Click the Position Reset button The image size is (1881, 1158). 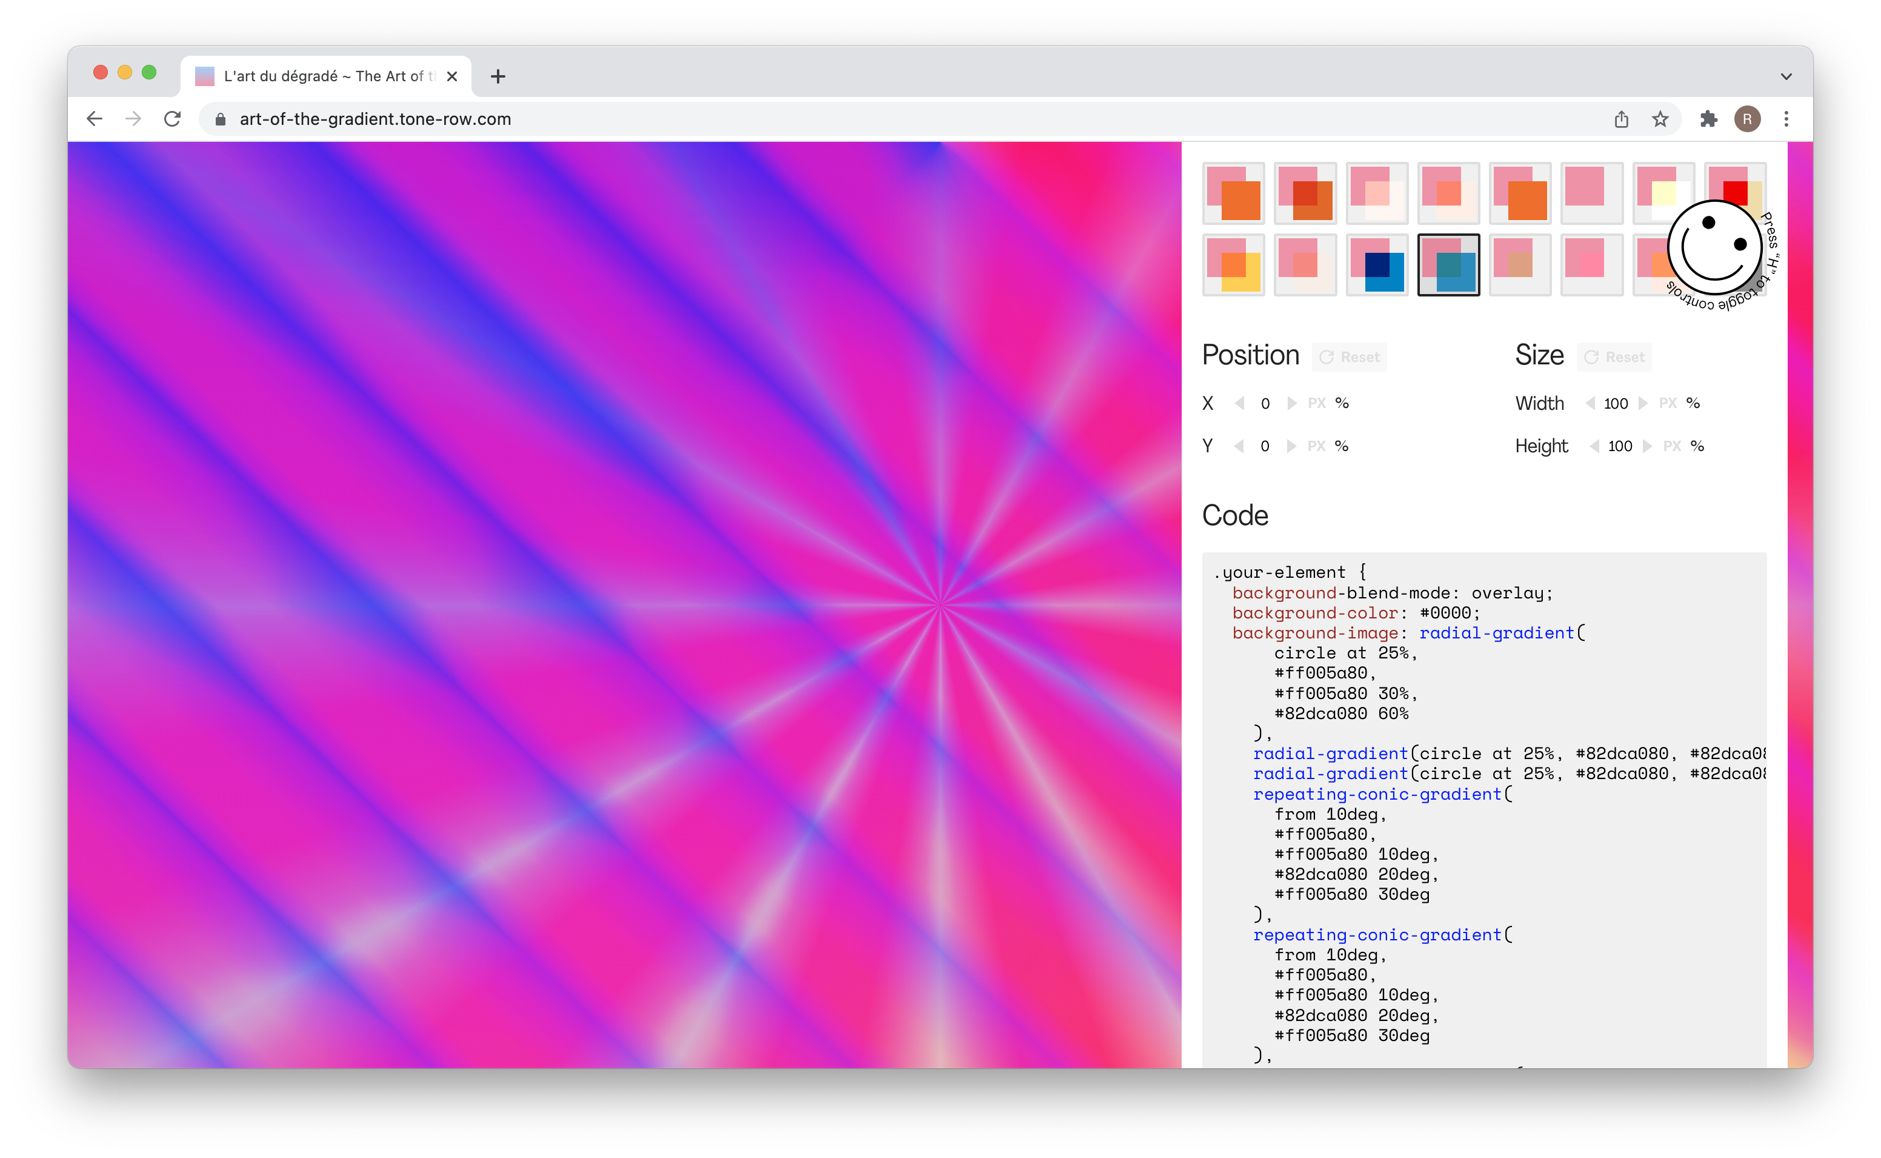click(1350, 357)
